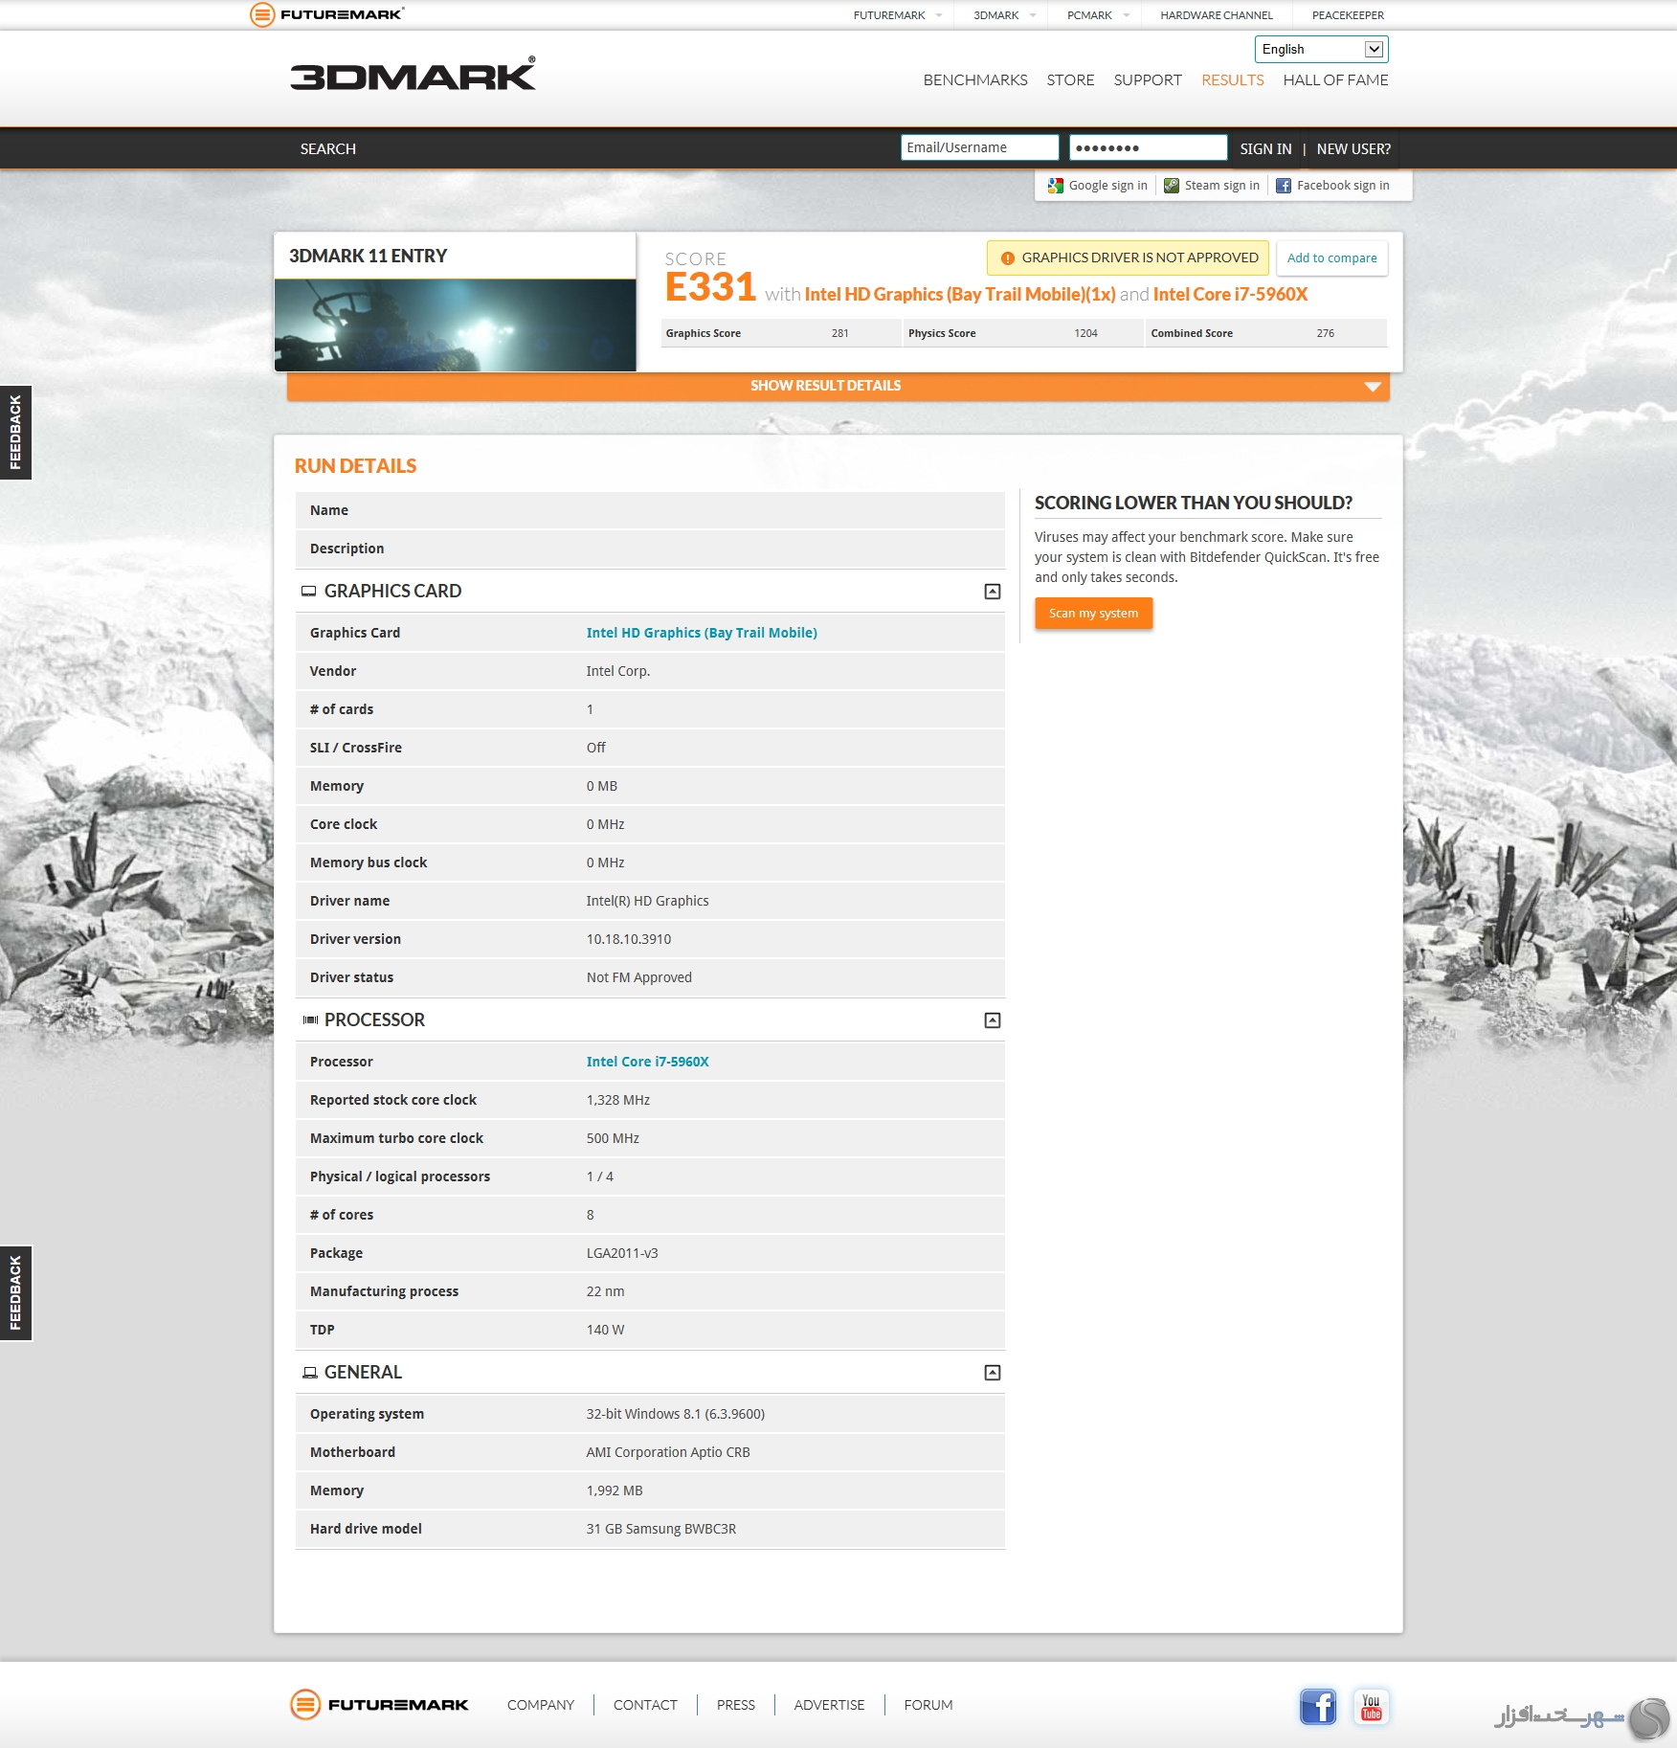
Task: Collapse the GENERAL section
Action: tap(993, 1373)
